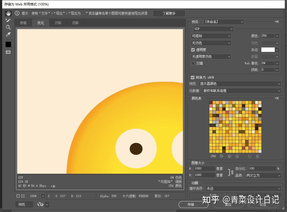Lock the selected color in the color table

(x=237, y=156)
